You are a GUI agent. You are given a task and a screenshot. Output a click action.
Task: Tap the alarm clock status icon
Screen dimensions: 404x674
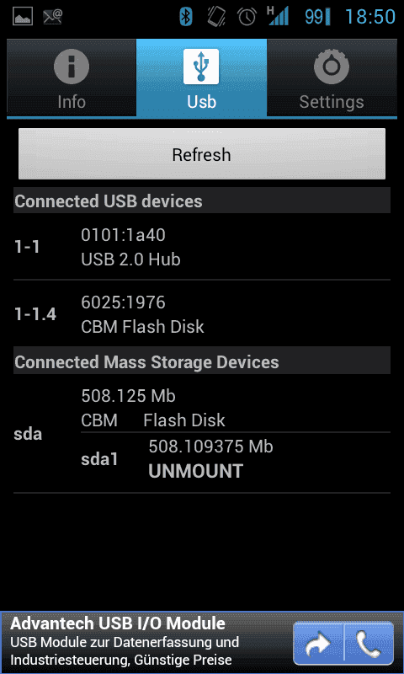tap(247, 17)
